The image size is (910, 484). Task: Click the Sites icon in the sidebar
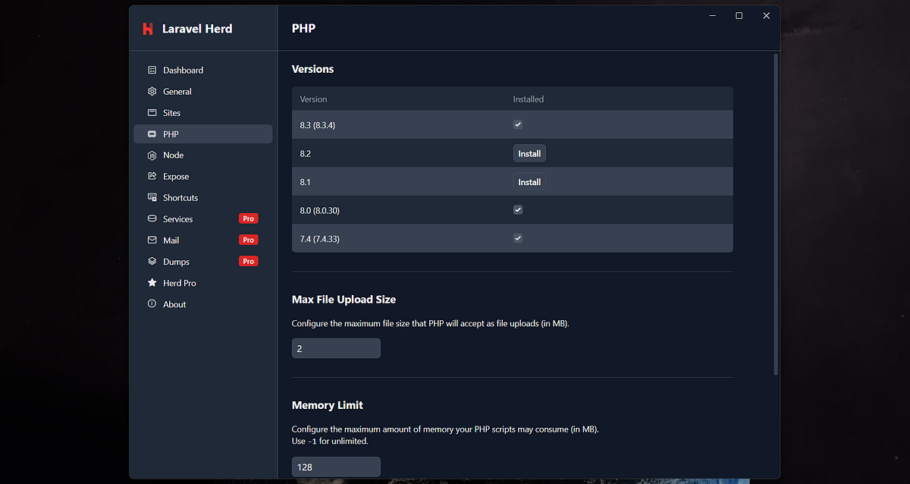[x=151, y=112]
